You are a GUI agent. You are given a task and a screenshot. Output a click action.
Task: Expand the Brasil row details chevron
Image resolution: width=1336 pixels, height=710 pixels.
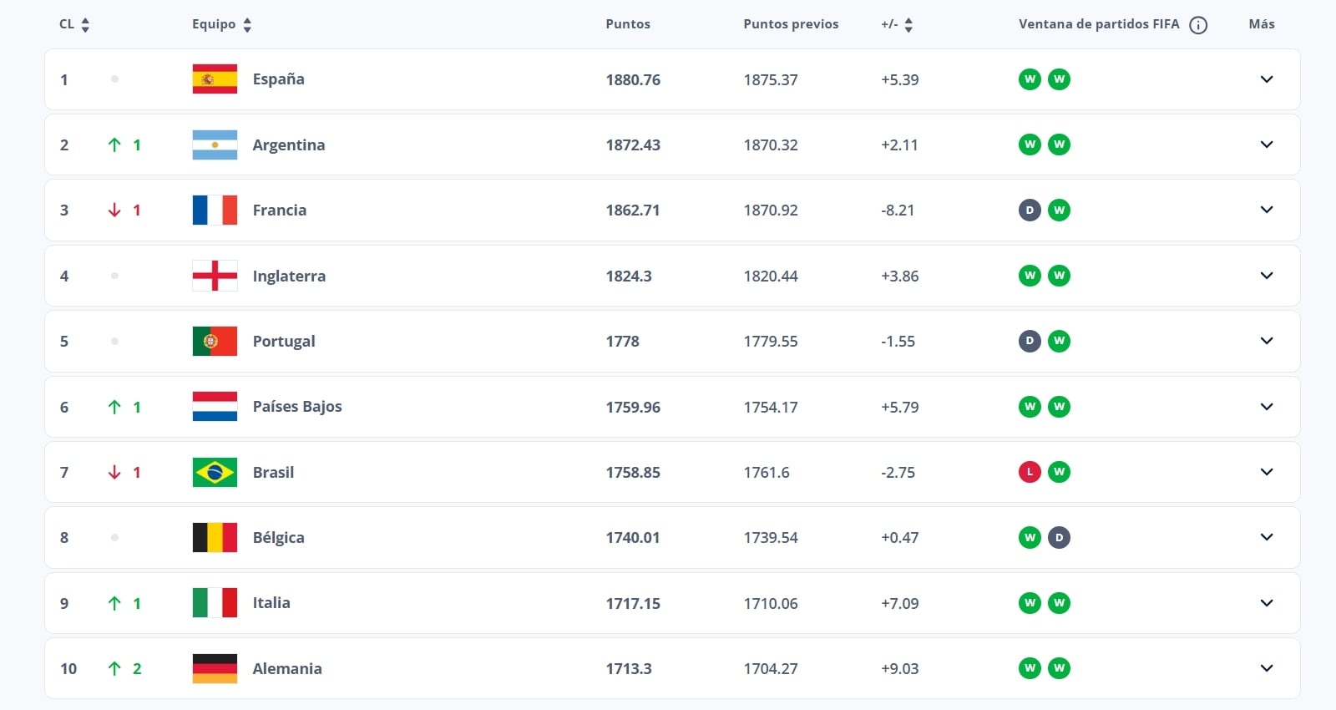point(1267,472)
